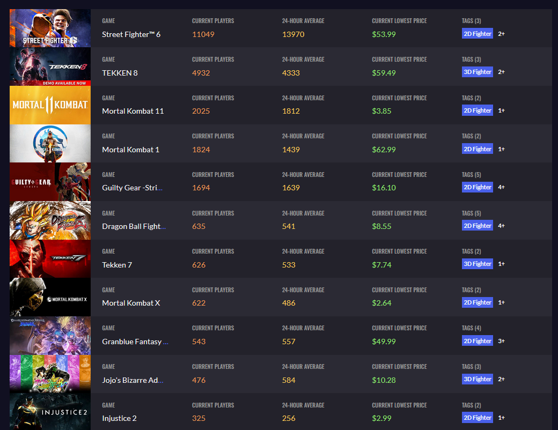Click the Tekken 7 cover image
This screenshot has width=558, height=430.
tap(50, 258)
